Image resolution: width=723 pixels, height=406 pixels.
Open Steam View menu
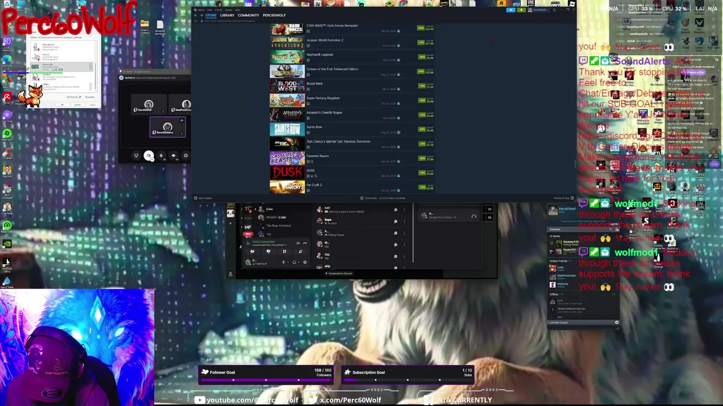210,10
